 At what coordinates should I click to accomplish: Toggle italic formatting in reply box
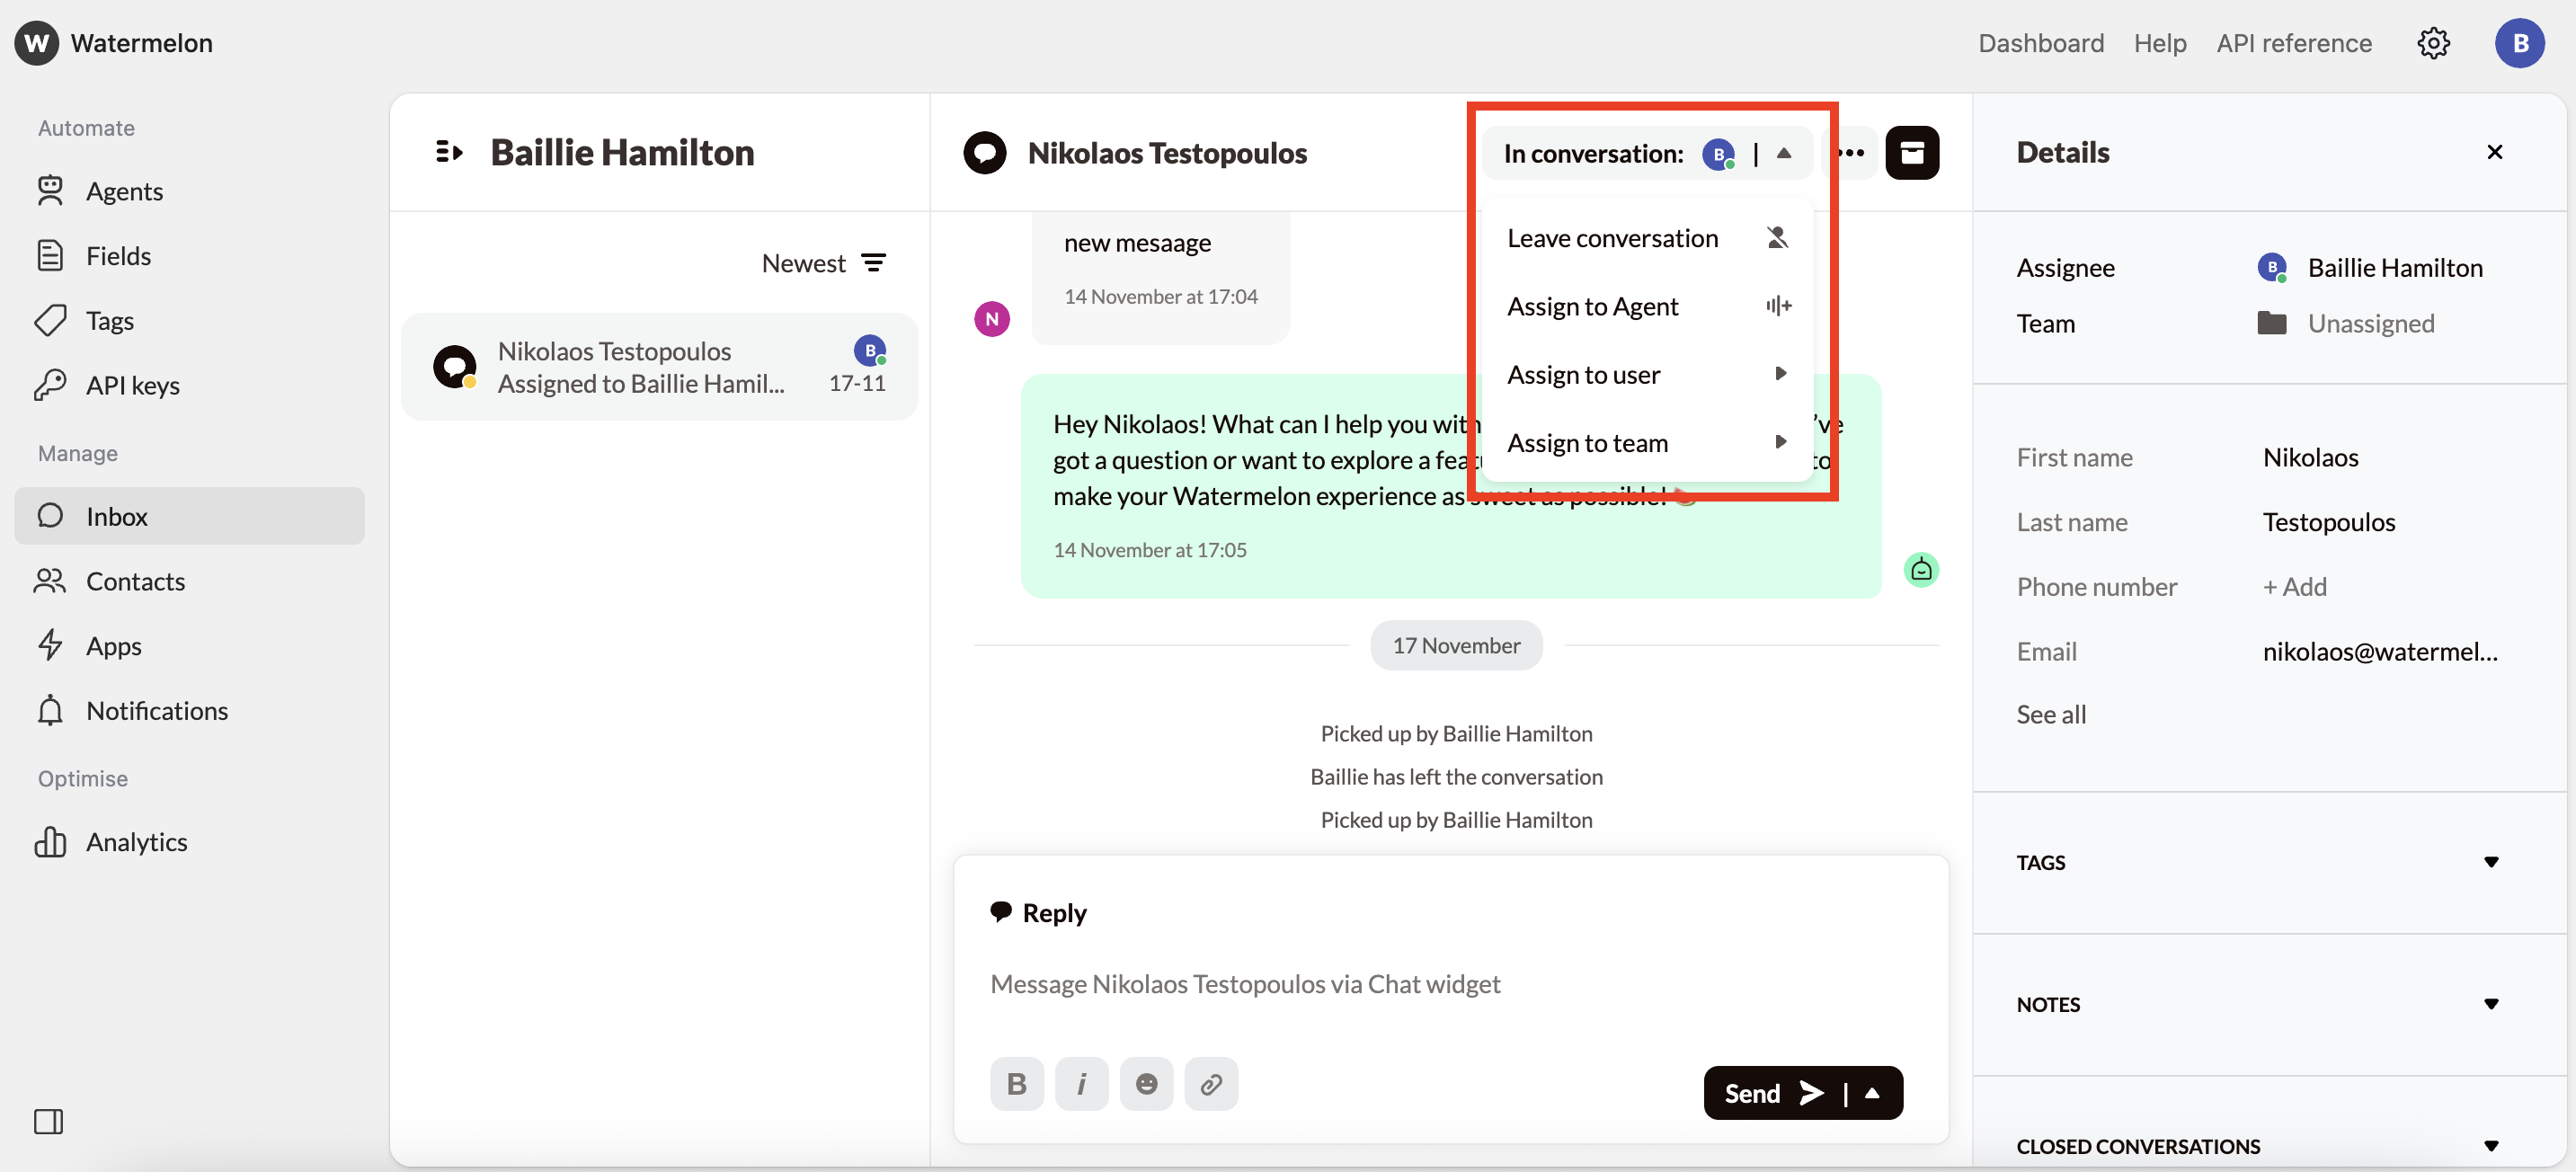pos(1081,1084)
